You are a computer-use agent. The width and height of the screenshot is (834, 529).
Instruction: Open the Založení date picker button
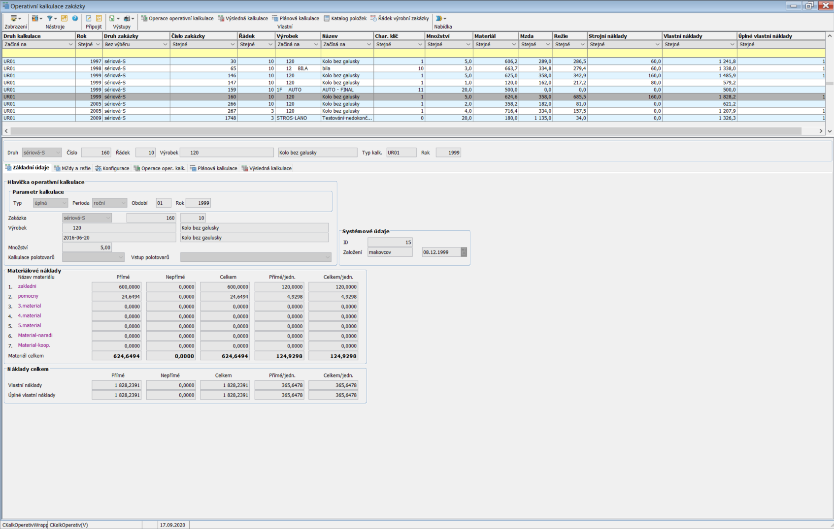click(464, 252)
